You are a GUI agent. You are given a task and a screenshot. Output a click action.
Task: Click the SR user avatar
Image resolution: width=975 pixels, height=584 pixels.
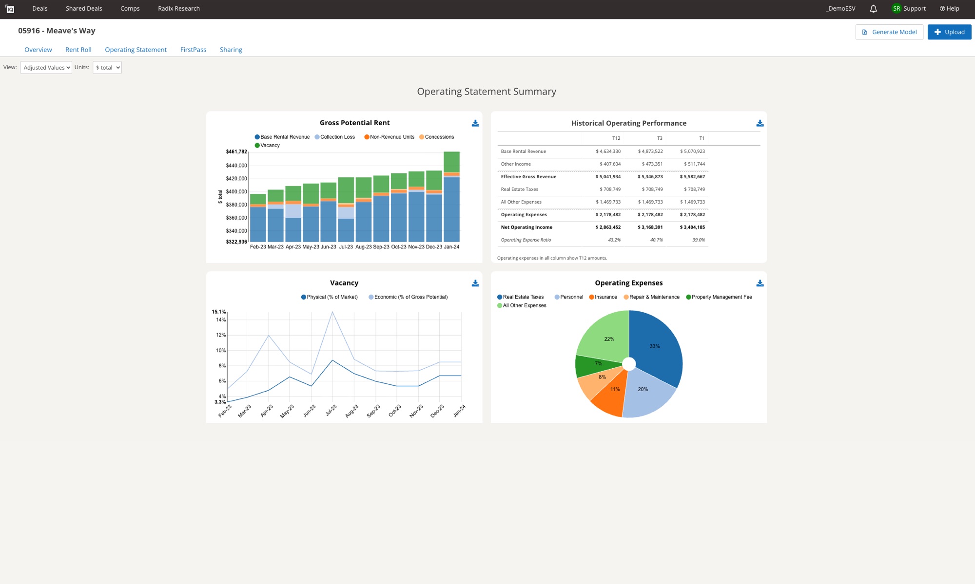point(897,8)
